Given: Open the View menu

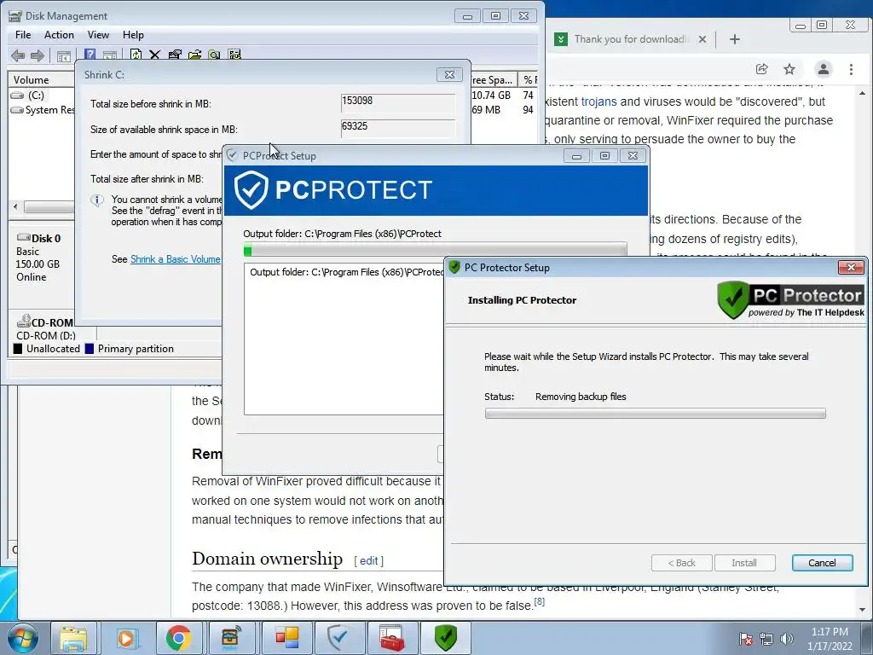Looking at the screenshot, I should pos(98,34).
